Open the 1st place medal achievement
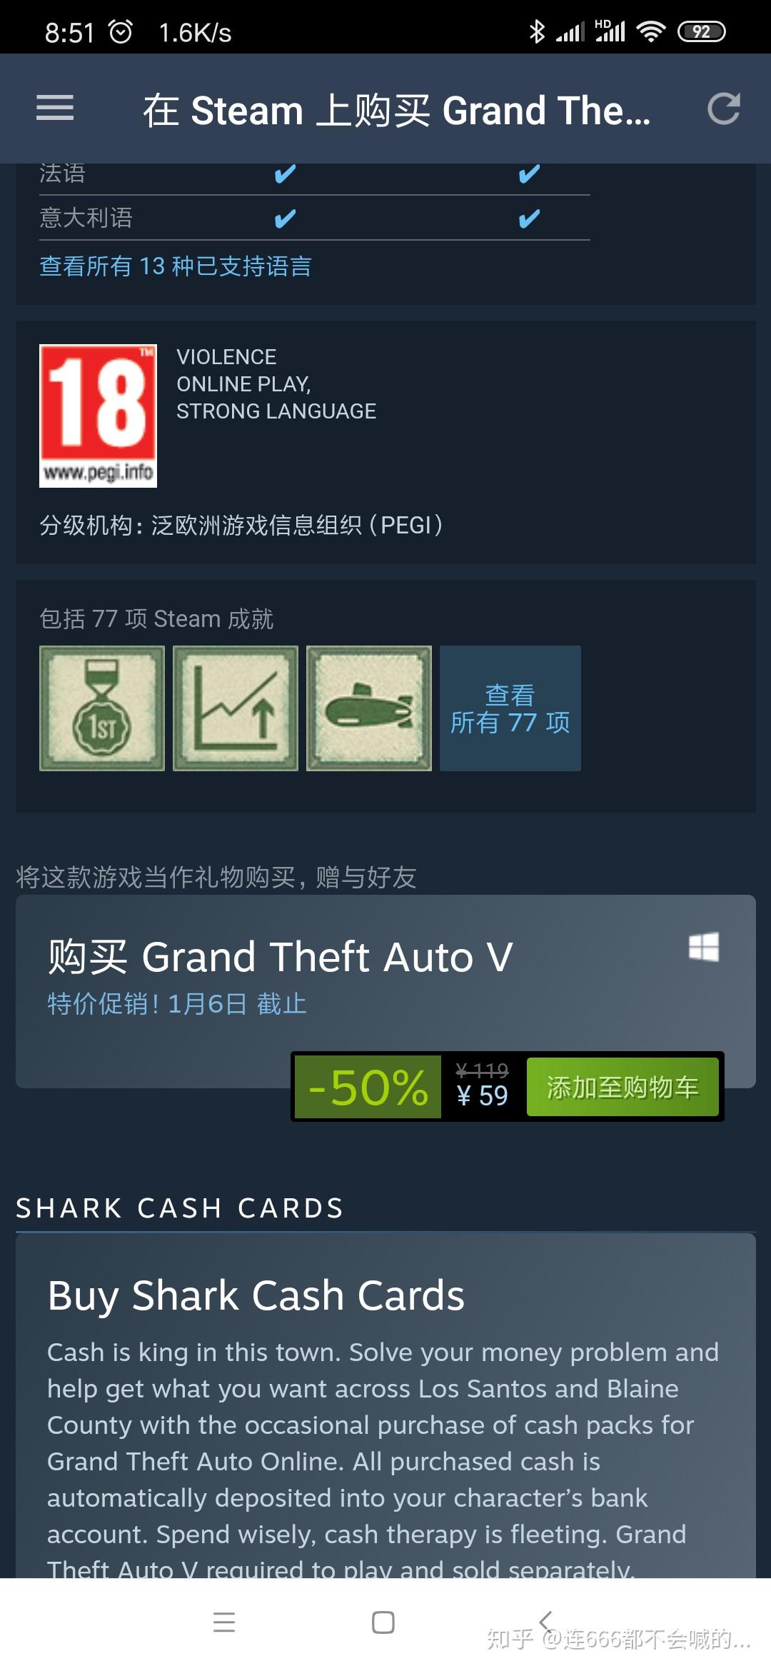Viewport: 771px width, 1671px height. [102, 708]
